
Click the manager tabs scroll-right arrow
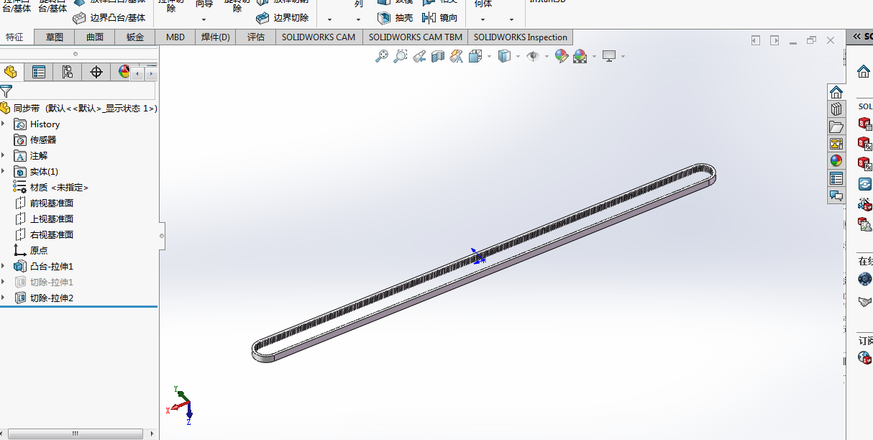click(151, 73)
